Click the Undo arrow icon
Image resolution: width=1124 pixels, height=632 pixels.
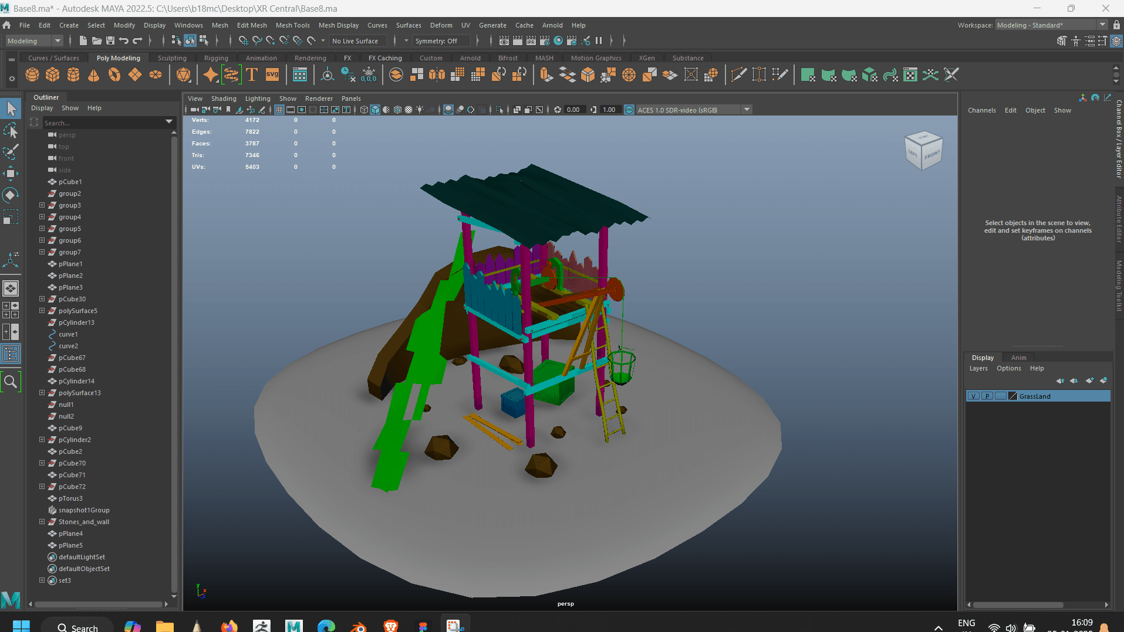tap(124, 41)
